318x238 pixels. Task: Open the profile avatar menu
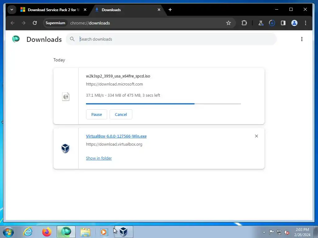pos(294,23)
